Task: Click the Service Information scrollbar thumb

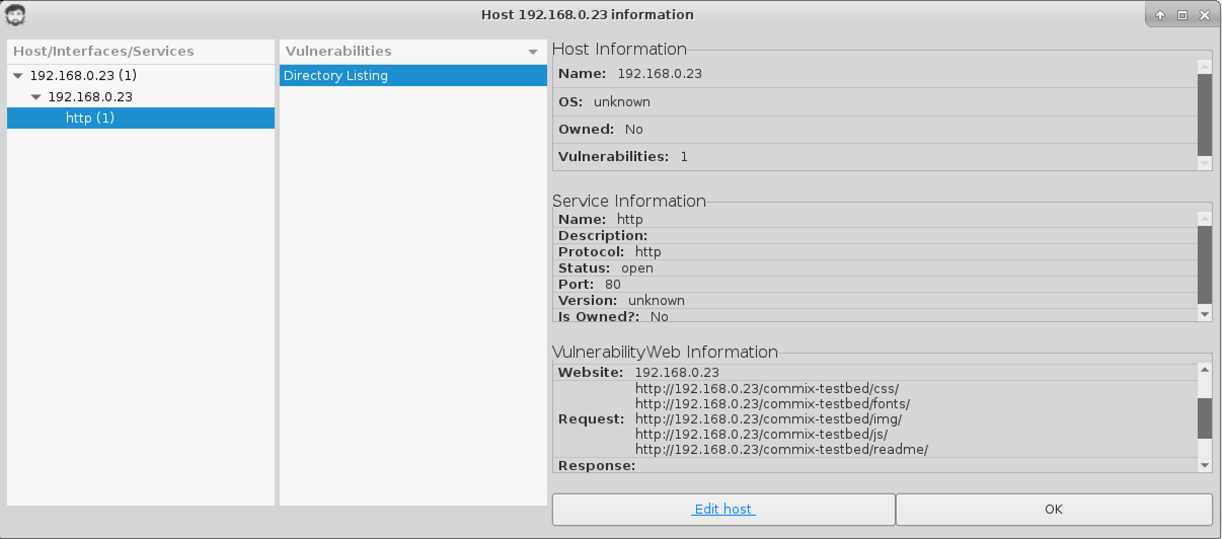Action: [1204, 264]
